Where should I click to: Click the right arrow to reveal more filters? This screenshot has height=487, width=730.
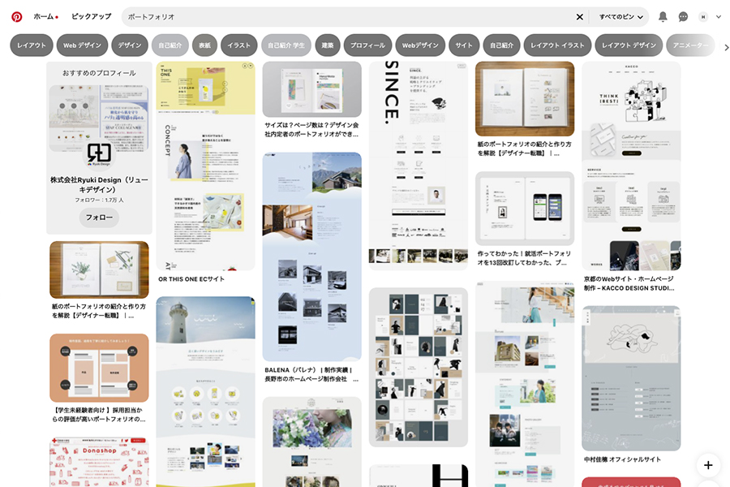[x=727, y=46]
